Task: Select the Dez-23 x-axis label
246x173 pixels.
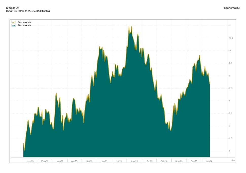Action: (x=194, y=161)
